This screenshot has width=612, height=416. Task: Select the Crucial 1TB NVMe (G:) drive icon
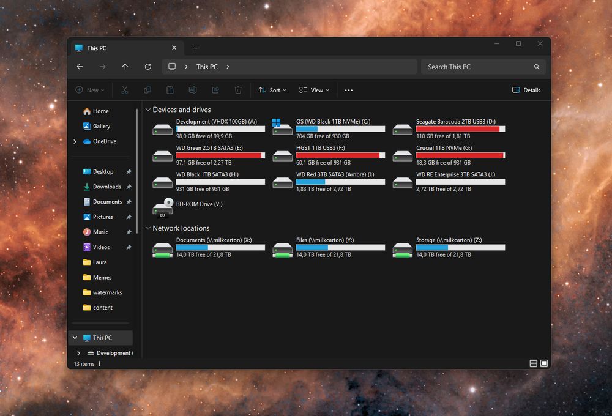[x=403, y=156]
